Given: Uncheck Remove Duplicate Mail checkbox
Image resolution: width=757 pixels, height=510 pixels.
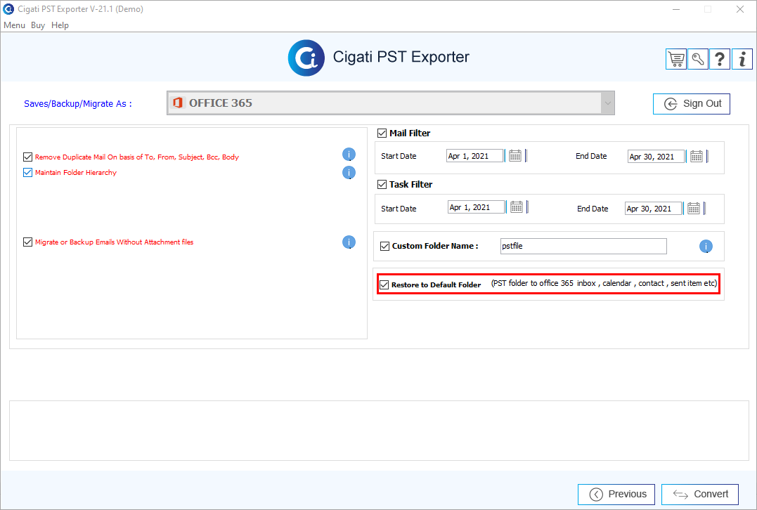Looking at the screenshot, I should tap(27, 157).
